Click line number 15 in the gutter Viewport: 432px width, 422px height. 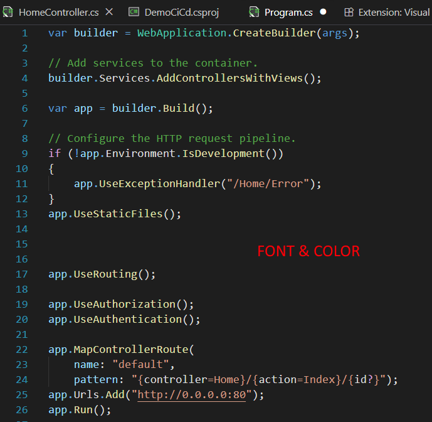point(22,244)
